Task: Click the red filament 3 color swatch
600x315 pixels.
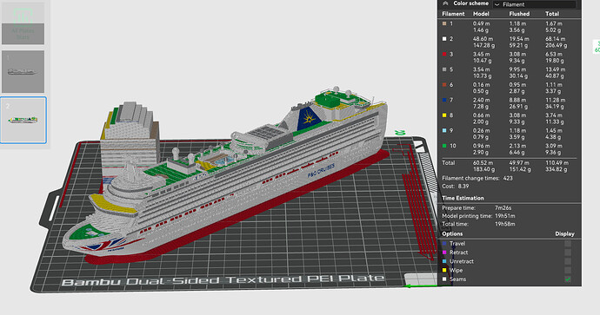Action: [x=444, y=54]
